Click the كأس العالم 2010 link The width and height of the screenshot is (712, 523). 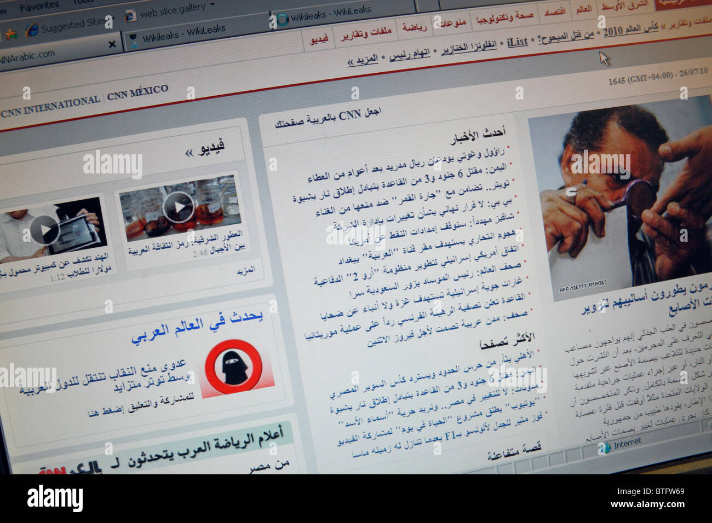(x=631, y=30)
